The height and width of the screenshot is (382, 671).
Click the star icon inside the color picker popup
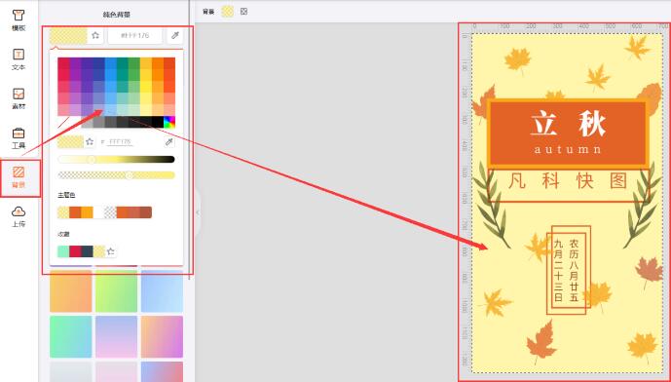(90, 141)
